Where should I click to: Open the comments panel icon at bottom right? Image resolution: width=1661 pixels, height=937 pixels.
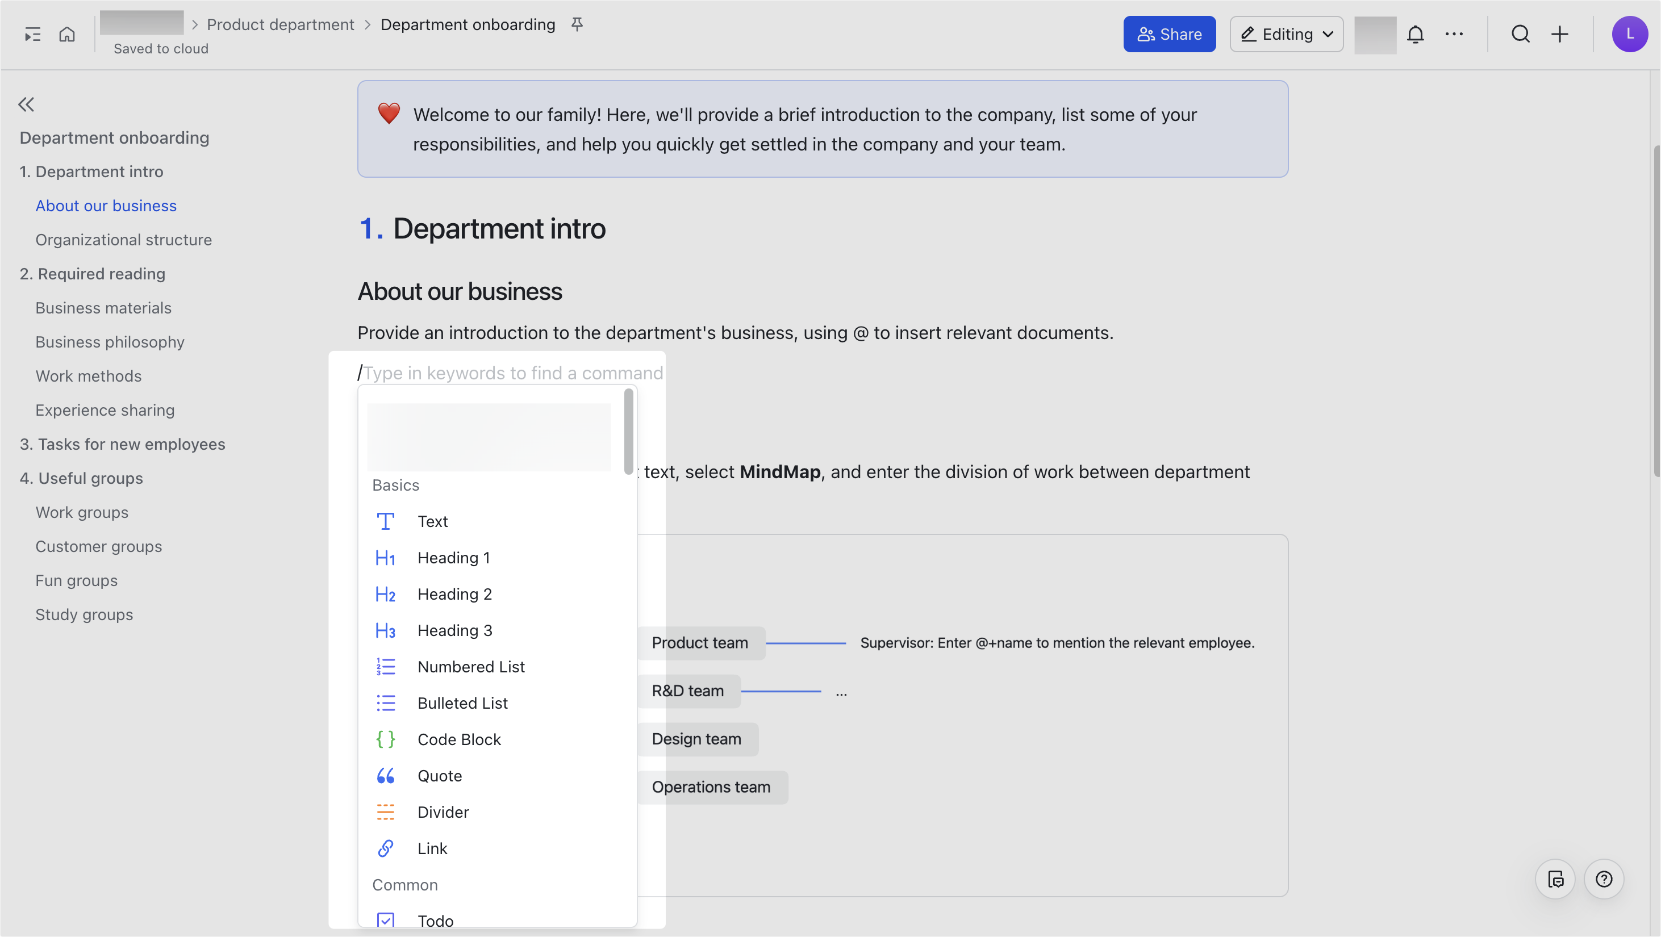coord(1555,879)
